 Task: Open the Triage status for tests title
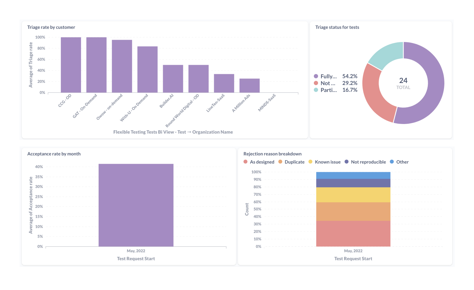tap(337, 27)
